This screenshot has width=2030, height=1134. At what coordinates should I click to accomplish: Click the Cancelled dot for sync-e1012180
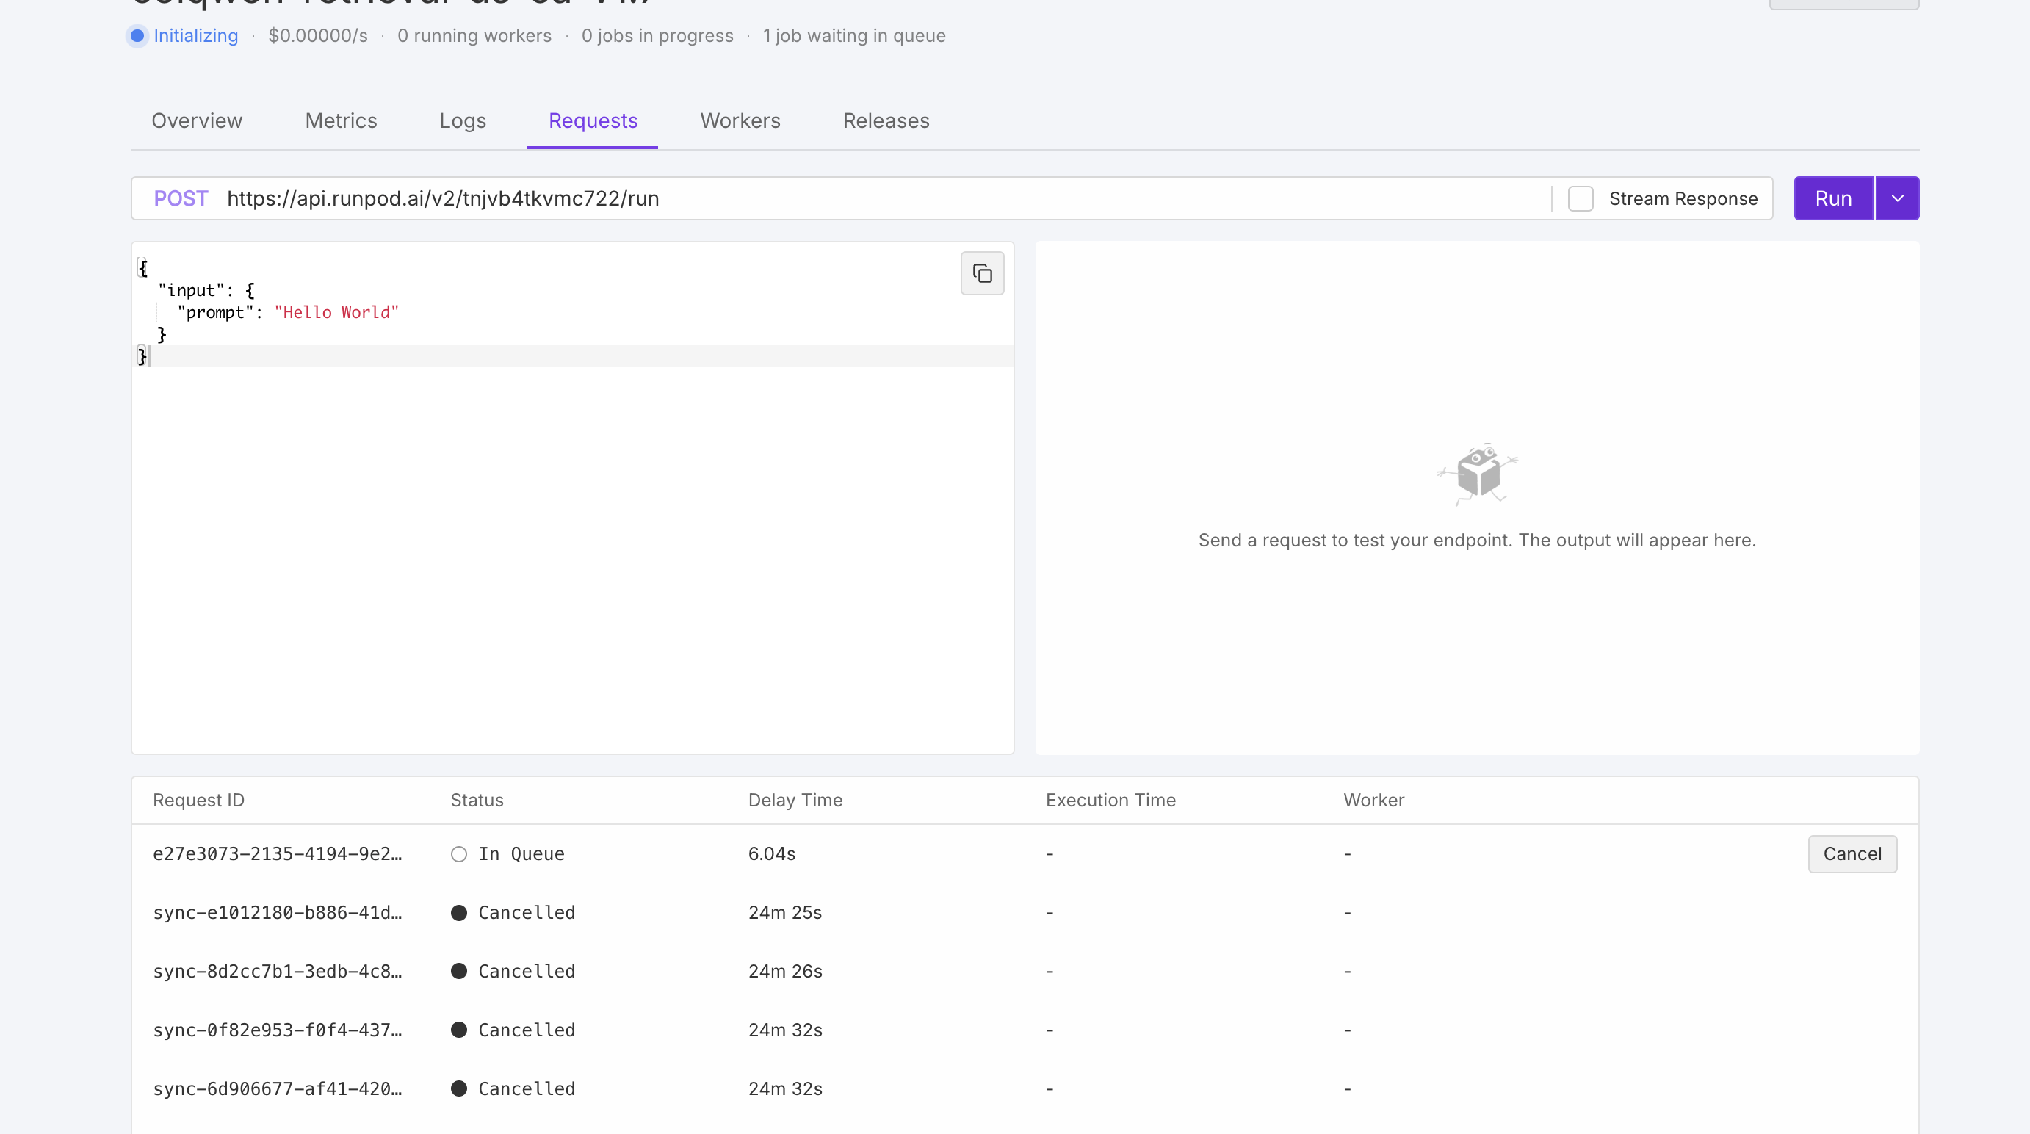click(x=458, y=912)
